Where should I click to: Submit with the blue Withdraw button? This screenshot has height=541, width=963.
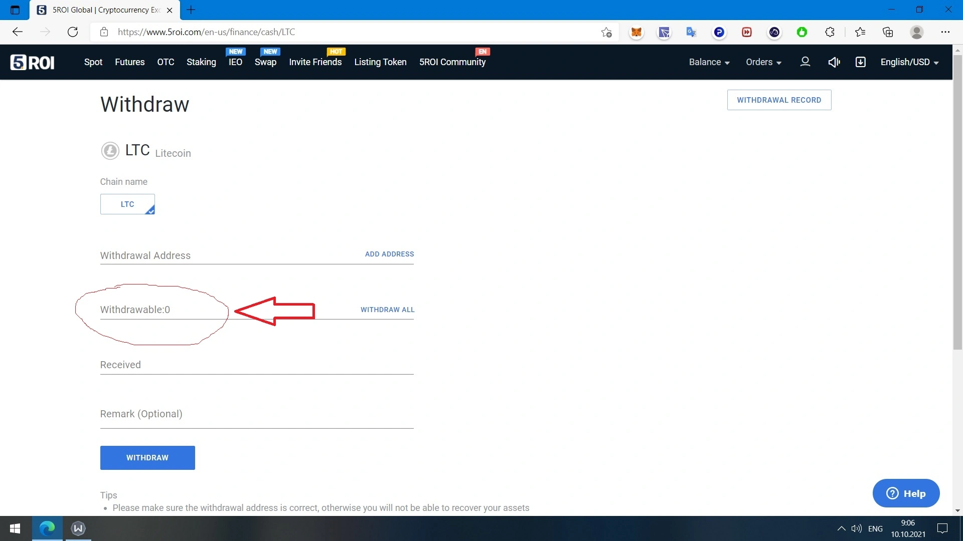click(x=147, y=458)
